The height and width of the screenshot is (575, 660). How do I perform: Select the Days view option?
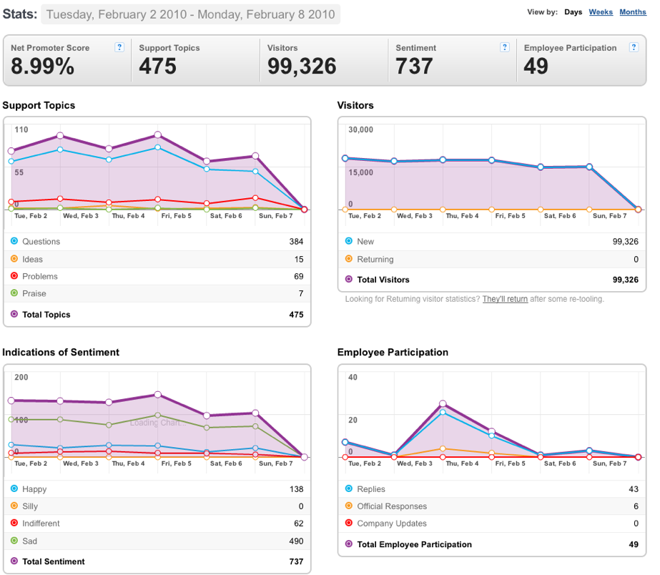pyautogui.click(x=573, y=11)
